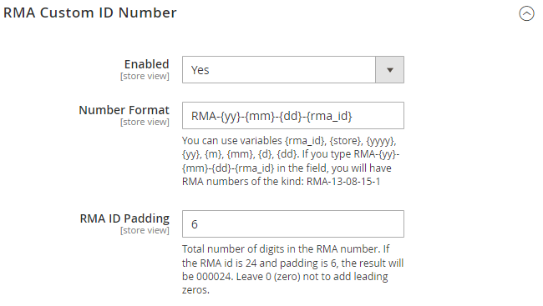Click the arrow button on Enabled select
Image resolution: width=543 pixels, height=306 pixels.
(389, 70)
